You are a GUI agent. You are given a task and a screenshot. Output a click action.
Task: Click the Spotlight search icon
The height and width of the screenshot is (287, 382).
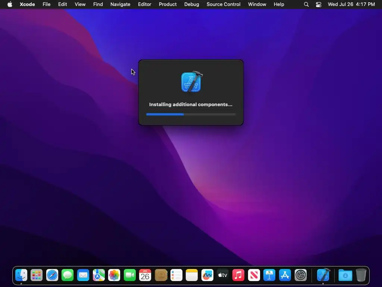pos(306,4)
